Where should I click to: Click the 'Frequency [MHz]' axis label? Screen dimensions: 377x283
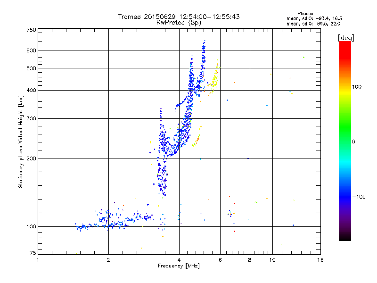point(179,266)
